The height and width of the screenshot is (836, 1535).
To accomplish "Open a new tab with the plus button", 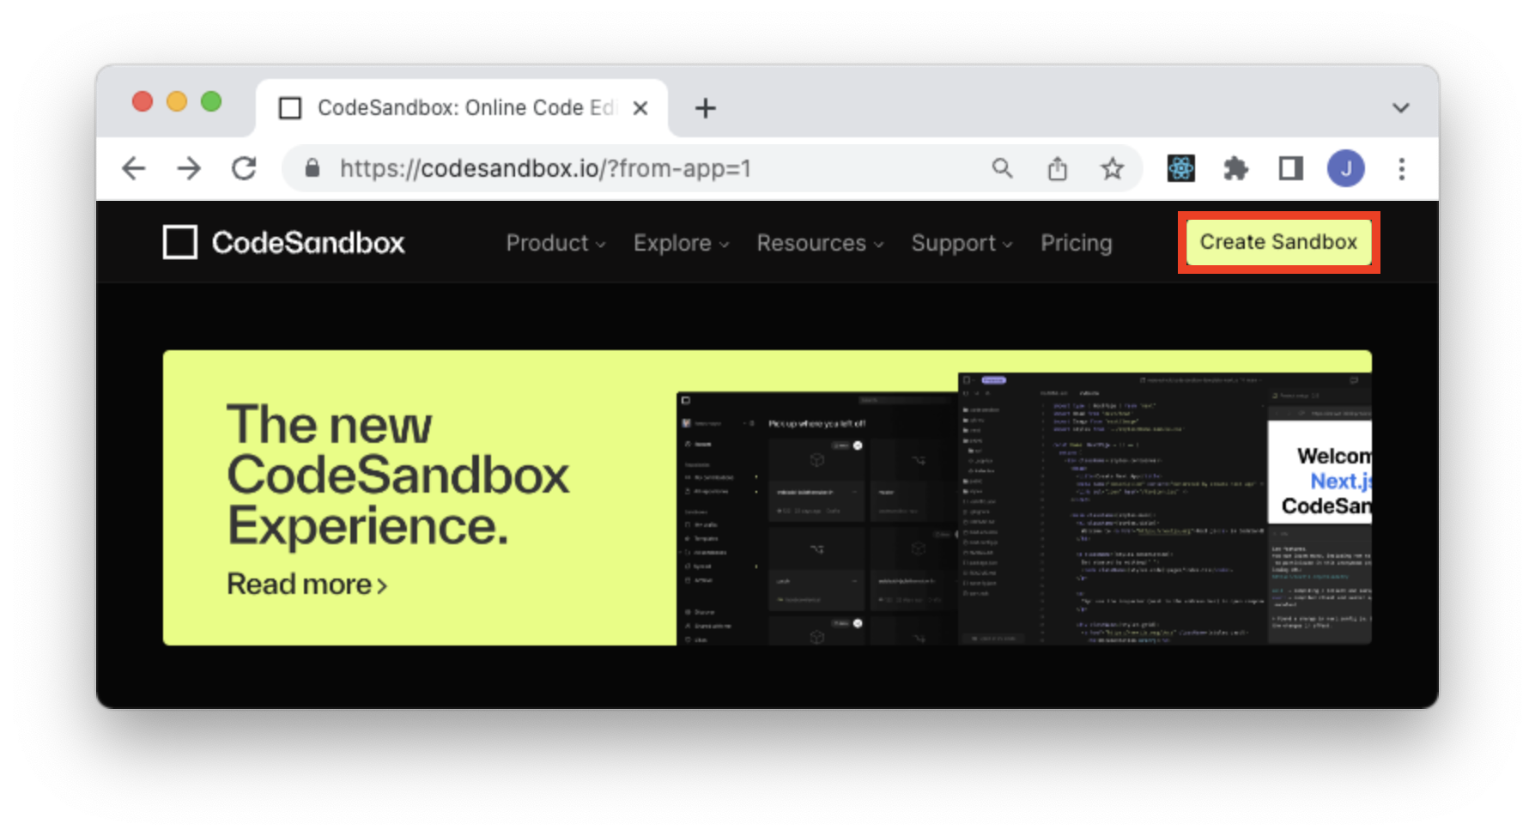I will tap(706, 108).
